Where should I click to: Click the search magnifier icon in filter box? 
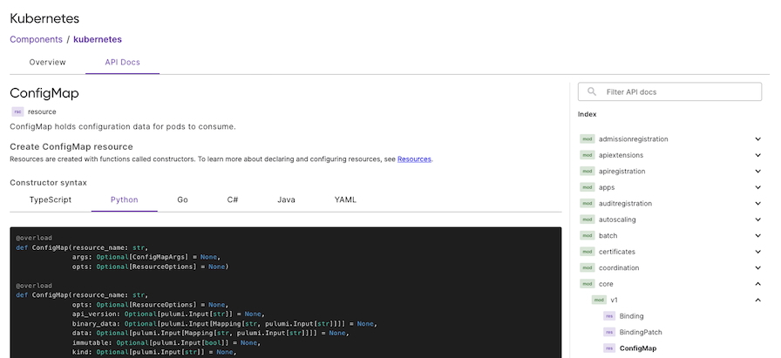click(x=592, y=91)
